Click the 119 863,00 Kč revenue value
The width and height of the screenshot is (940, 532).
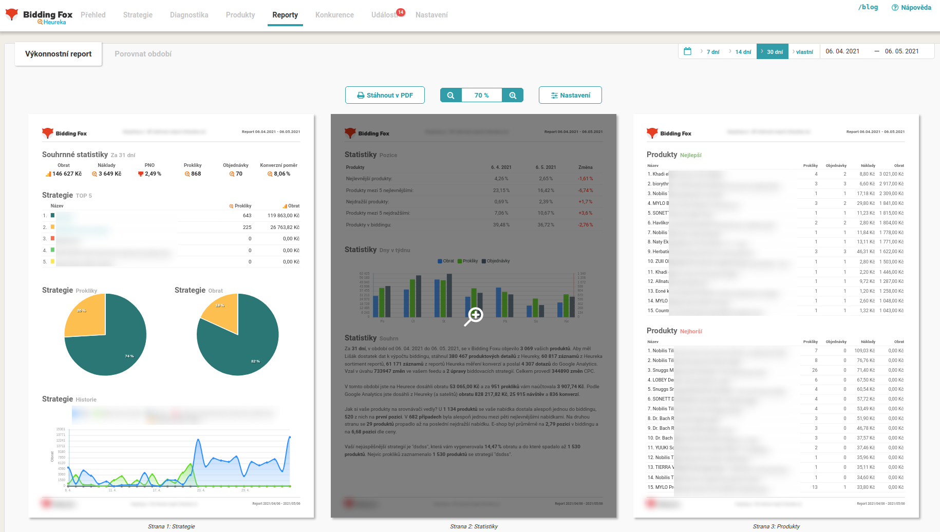tap(284, 216)
